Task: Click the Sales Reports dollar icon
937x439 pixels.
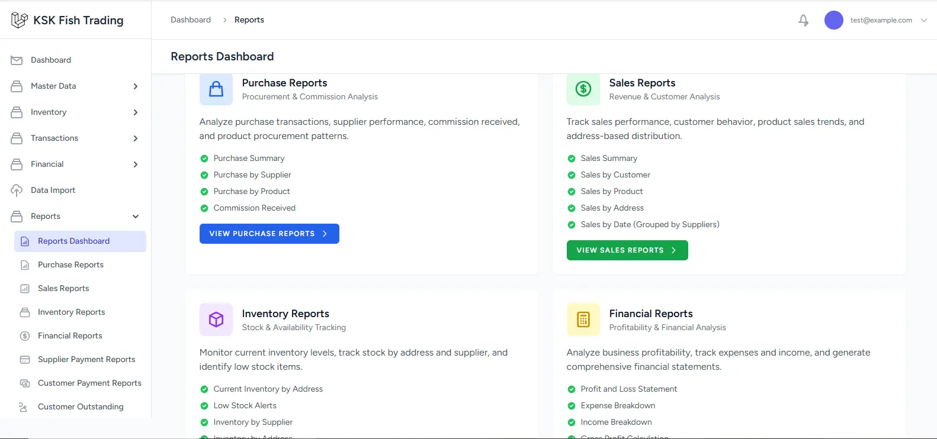Action: click(583, 89)
